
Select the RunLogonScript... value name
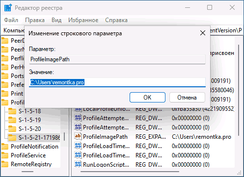pos(106,164)
